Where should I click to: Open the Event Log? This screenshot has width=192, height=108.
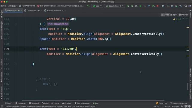pyautogui.click(x=161, y=103)
